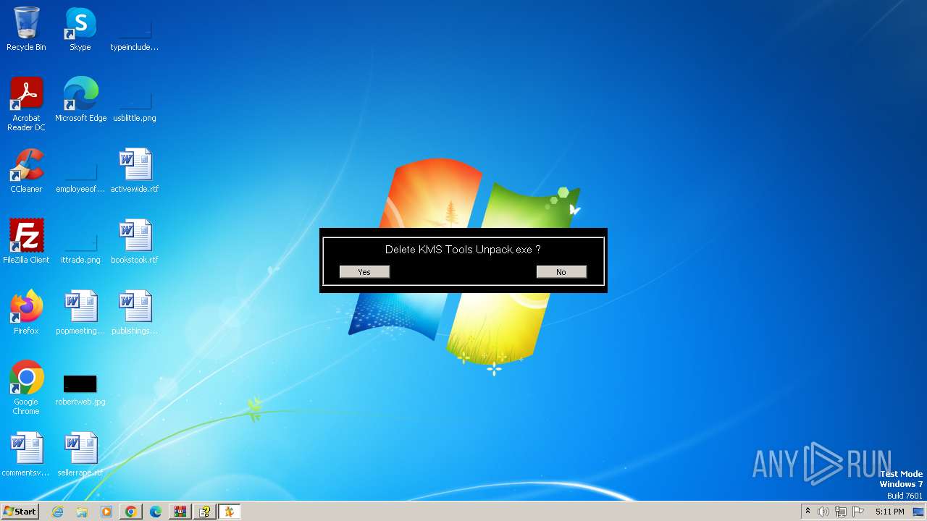This screenshot has width=927, height=521.
Task: Switch to the active KMS Tools taskbar item
Action: [230, 512]
